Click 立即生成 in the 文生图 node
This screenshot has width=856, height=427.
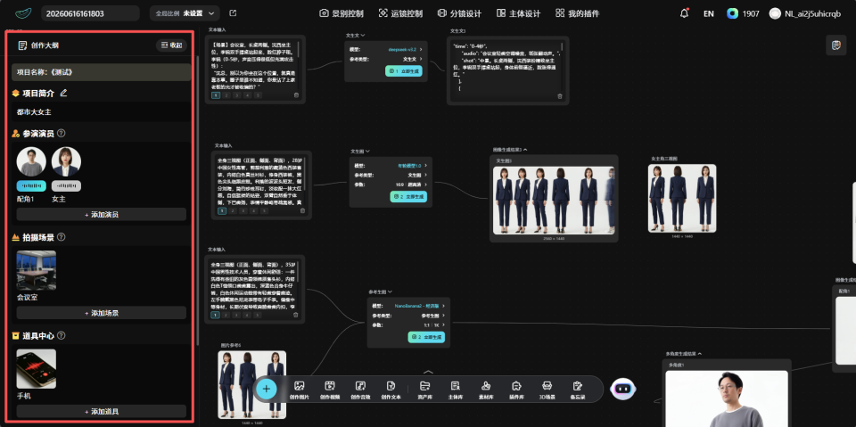(408, 197)
